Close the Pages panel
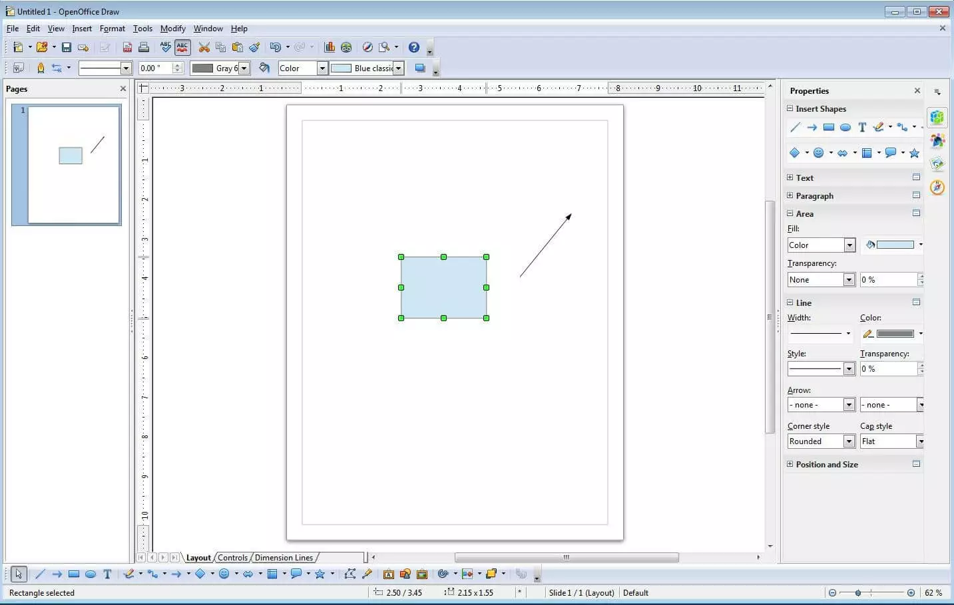 (x=122, y=88)
